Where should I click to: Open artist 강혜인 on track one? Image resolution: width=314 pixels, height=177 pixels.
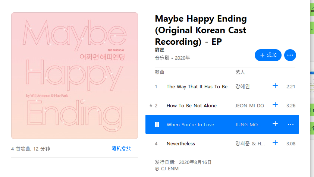(x=242, y=86)
